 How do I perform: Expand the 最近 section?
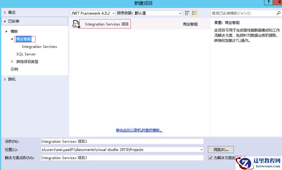click(x=5, y=12)
